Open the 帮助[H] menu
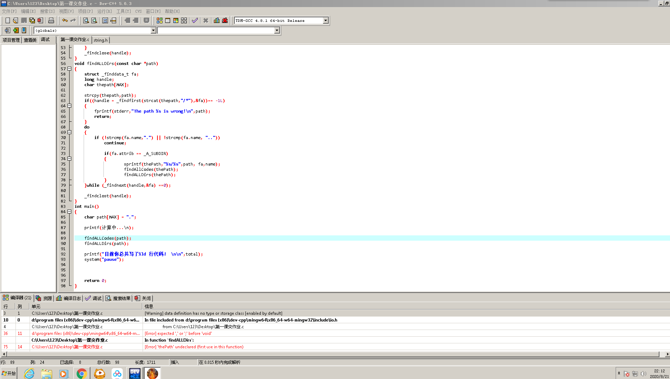Screen dimensions: 670x379 pos(172,11)
